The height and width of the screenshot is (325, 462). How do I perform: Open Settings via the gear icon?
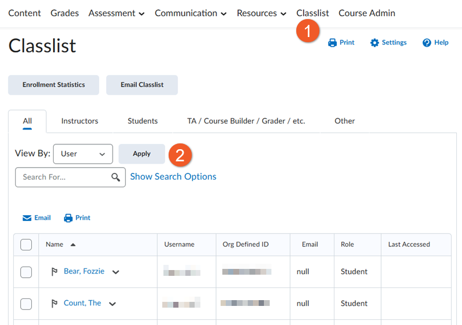tap(375, 43)
